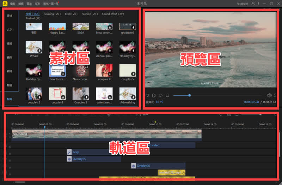
Task: Click the Facebook link in title bar
Action: pyautogui.click(x=242, y=4)
